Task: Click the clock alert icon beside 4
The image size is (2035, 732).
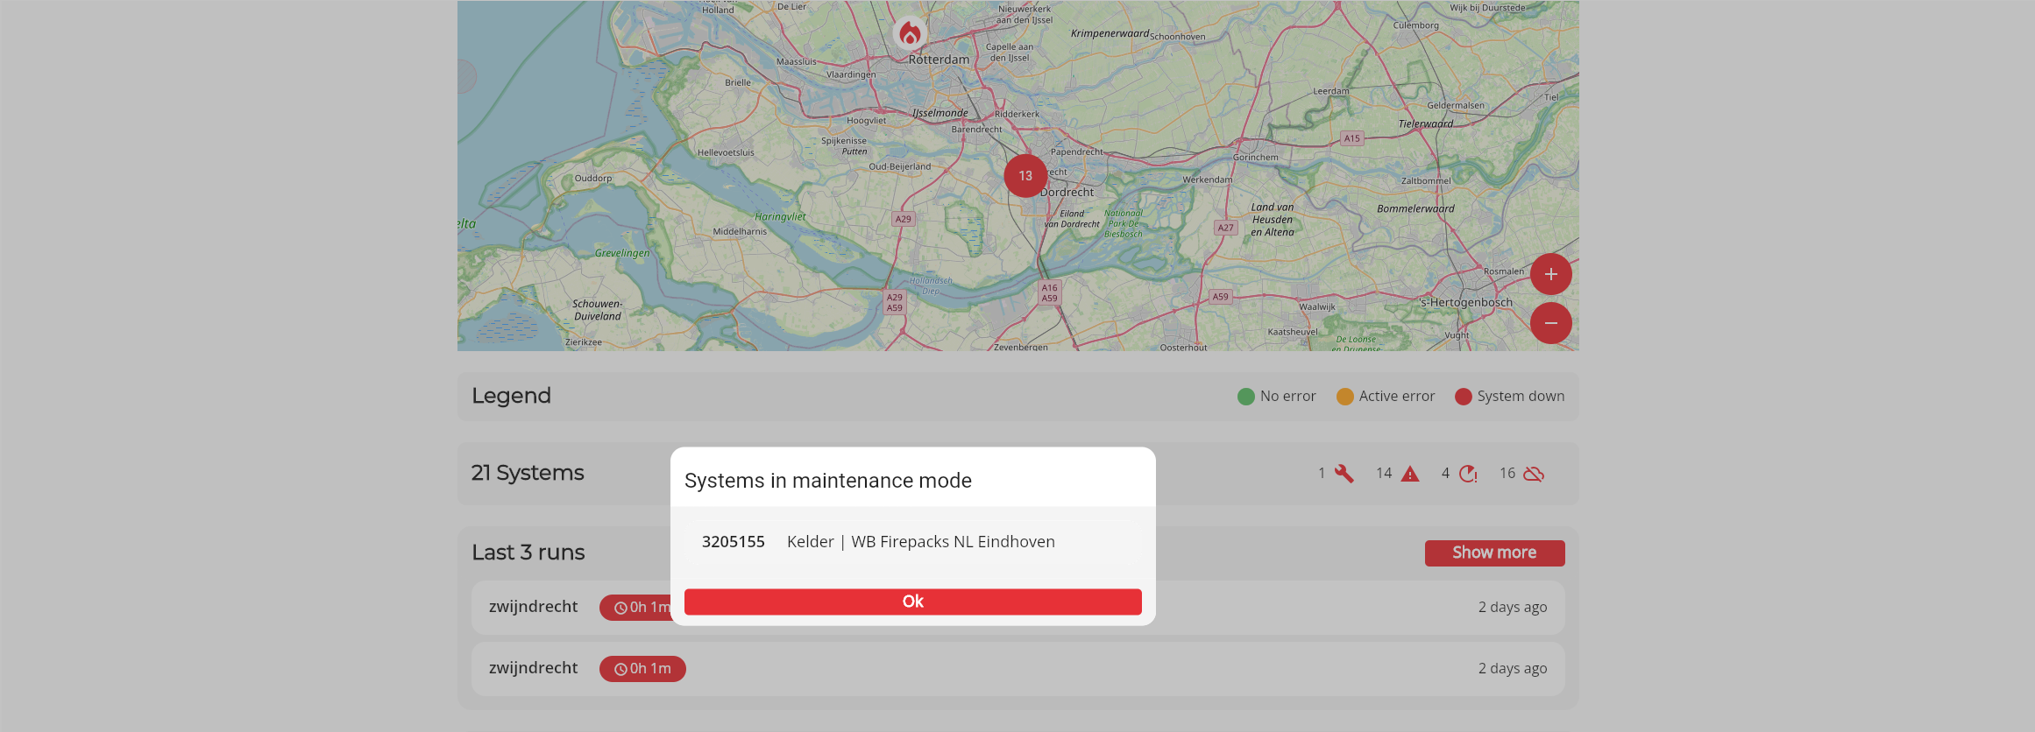Action: [1468, 474]
